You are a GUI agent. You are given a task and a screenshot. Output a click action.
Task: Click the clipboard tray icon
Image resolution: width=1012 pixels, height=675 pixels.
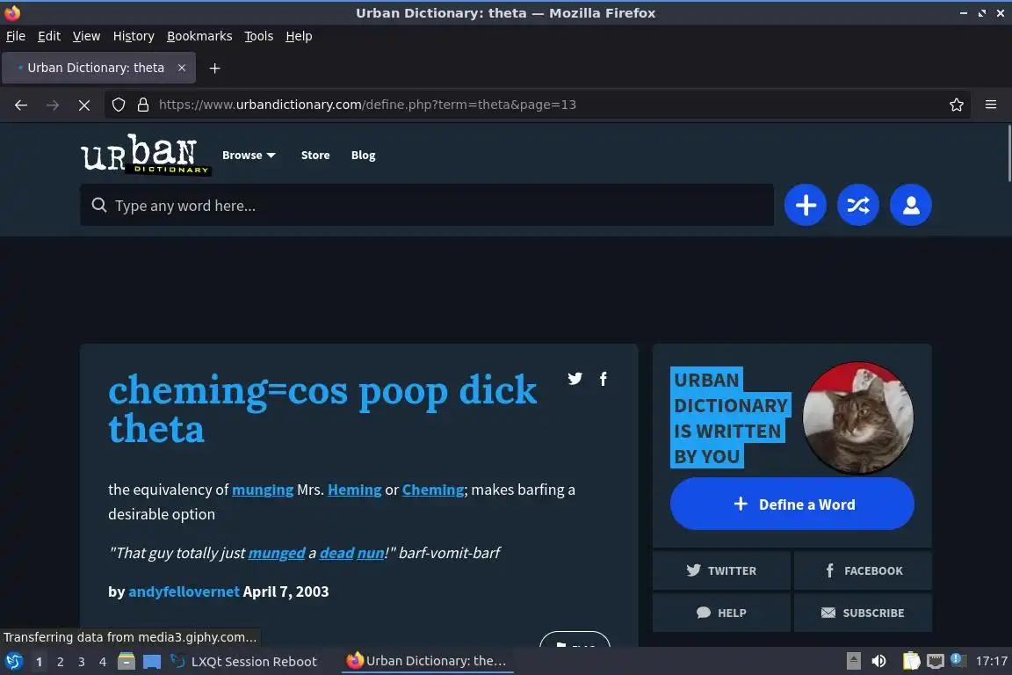click(911, 662)
